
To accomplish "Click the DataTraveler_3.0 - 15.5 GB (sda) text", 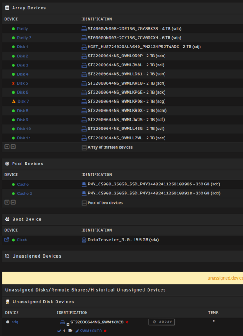I will click(x=123, y=240).
